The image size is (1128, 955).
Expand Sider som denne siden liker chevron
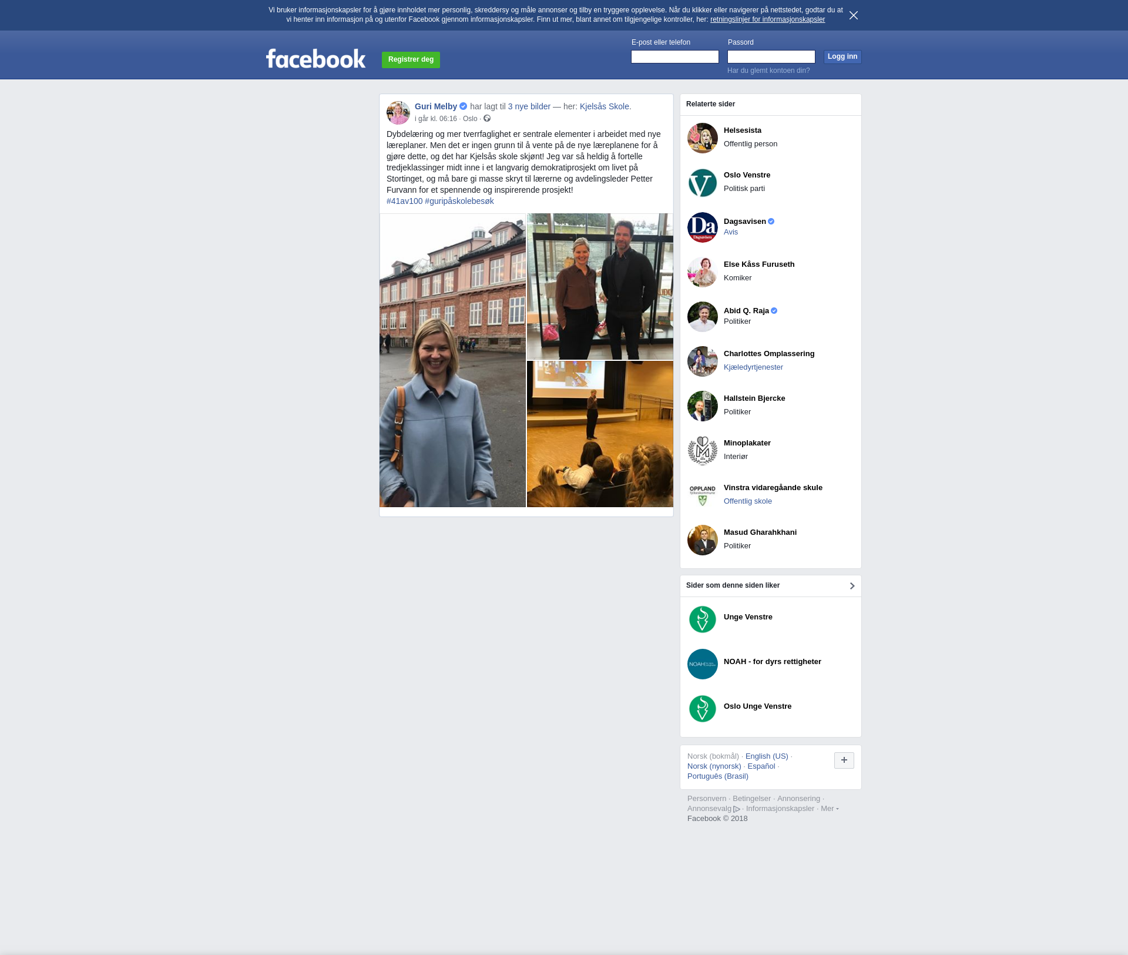(852, 586)
